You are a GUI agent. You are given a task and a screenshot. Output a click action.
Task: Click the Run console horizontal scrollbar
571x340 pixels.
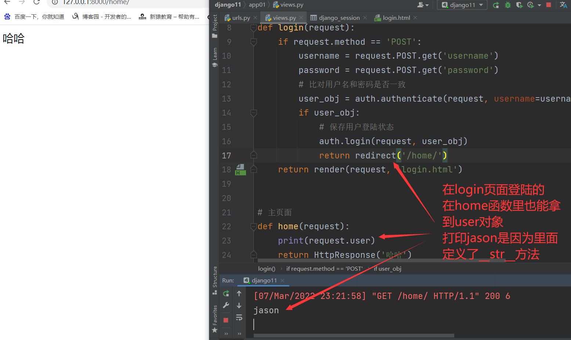354,335
